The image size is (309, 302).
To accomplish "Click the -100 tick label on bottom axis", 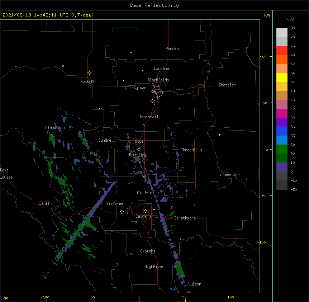I will click(x=45, y=297).
